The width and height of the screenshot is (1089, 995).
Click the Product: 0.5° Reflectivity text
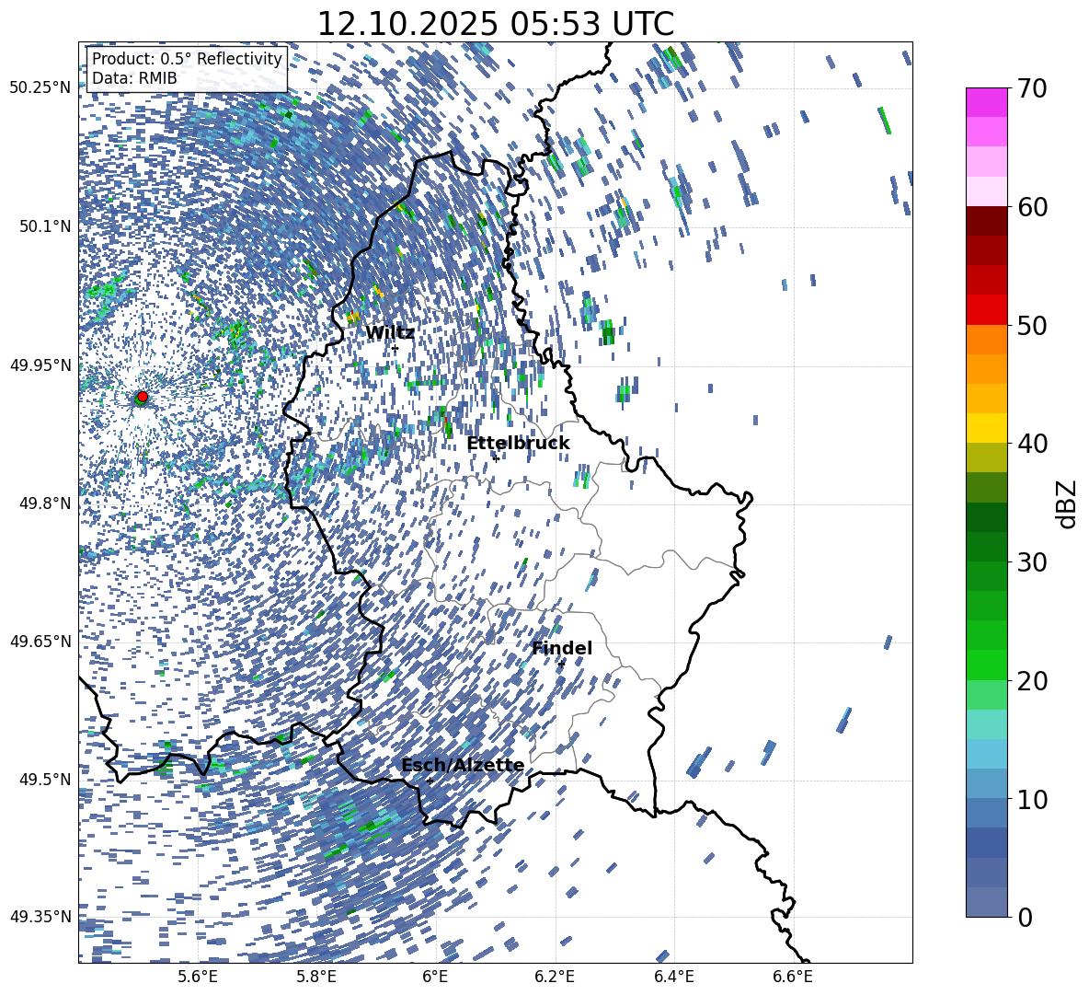pyautogui.click(x=187, y=59)
